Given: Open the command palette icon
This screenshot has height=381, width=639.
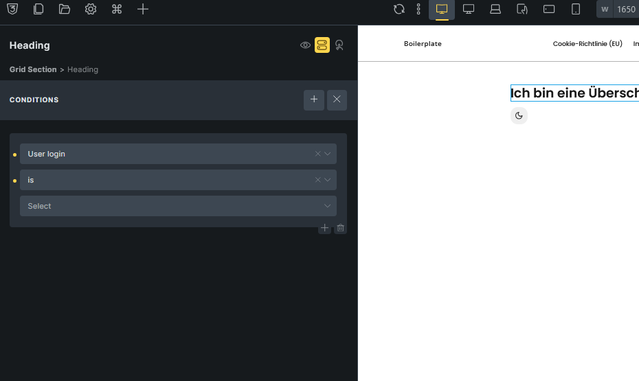Looking at the screenshot, I should [117, 9].
